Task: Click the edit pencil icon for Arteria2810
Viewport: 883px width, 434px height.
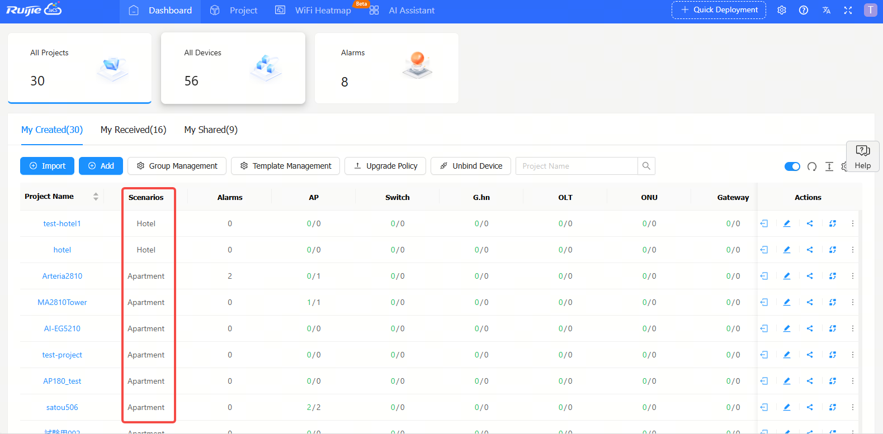Action: pos(787,276)
